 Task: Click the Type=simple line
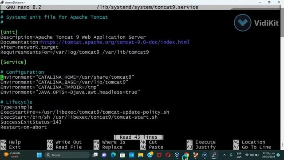16,107
